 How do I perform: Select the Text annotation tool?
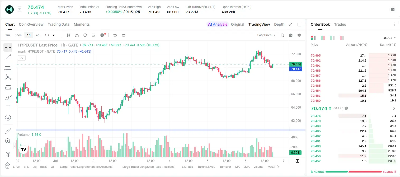(x=8, y=108)
